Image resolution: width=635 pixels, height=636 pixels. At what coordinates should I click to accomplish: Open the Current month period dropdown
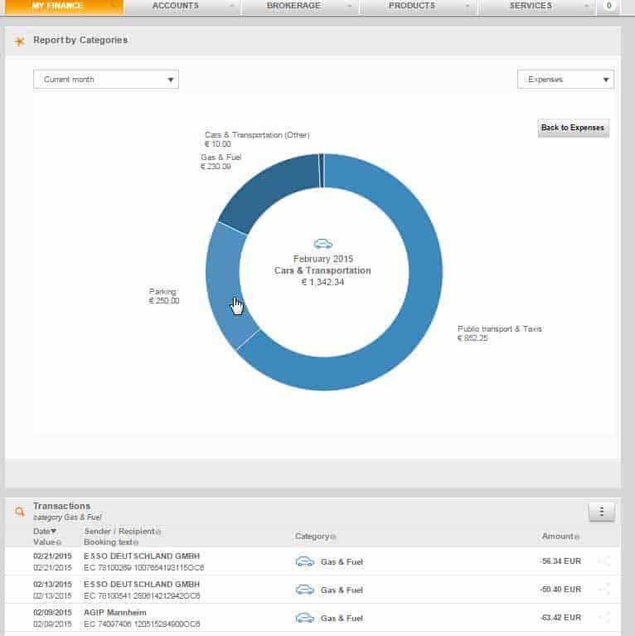coord(106,80)
